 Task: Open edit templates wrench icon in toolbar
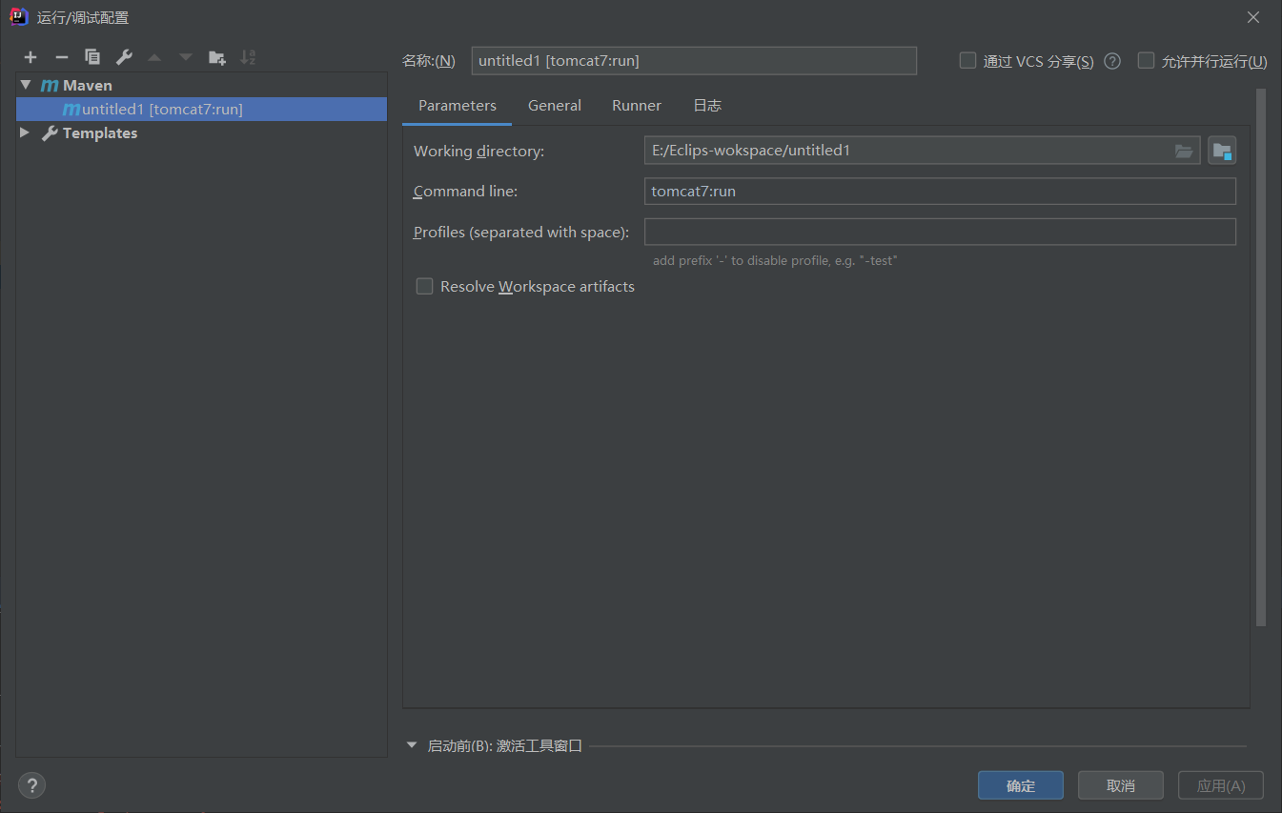coord(124,57)
